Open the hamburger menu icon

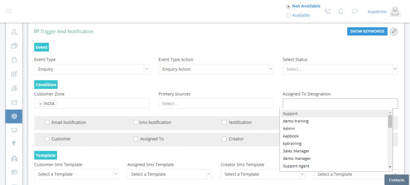tap(9, 11)
